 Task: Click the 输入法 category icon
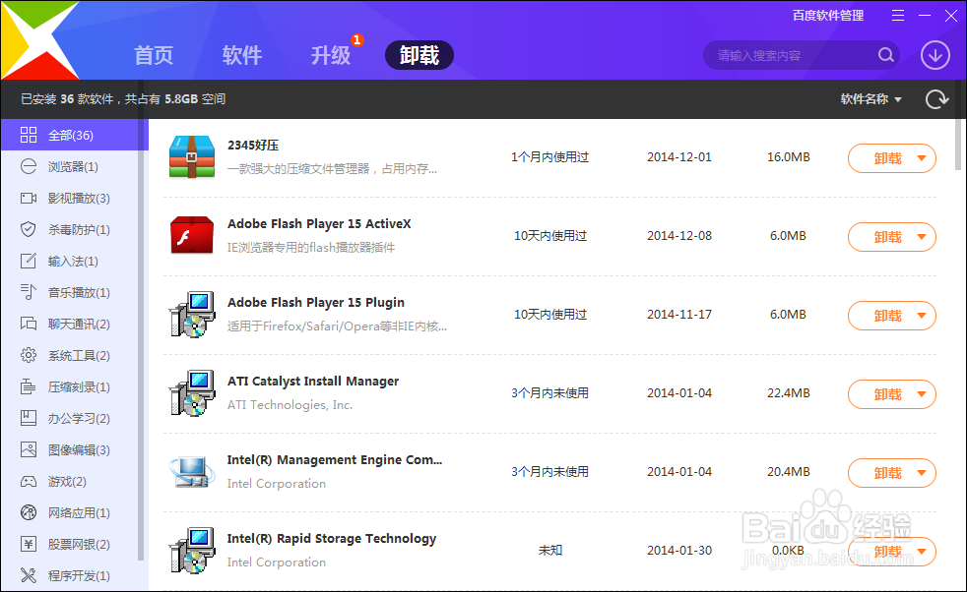[x=29, y=261]
